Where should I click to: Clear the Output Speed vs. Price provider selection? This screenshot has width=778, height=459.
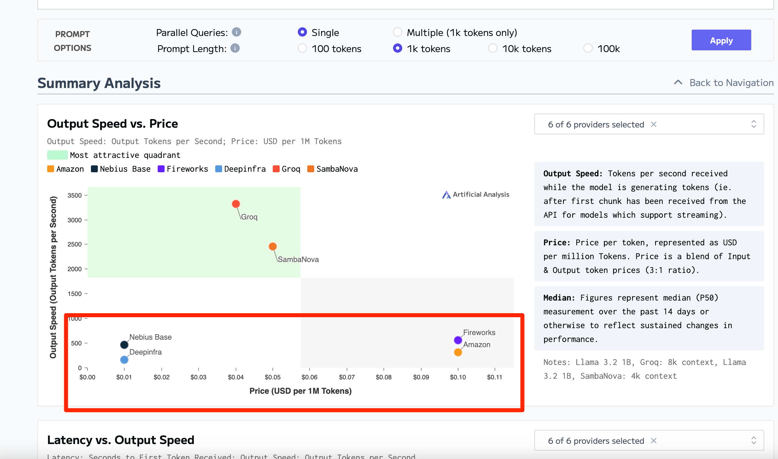tap(654, 124)
